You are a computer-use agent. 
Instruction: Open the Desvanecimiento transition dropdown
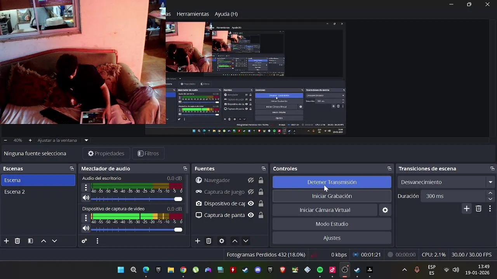pyautogui.click(x=447, y=182)
